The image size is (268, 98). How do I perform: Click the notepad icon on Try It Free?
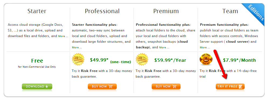coord(241,86)
